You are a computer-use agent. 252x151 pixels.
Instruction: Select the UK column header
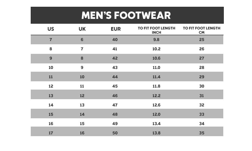tap(82, 29)
